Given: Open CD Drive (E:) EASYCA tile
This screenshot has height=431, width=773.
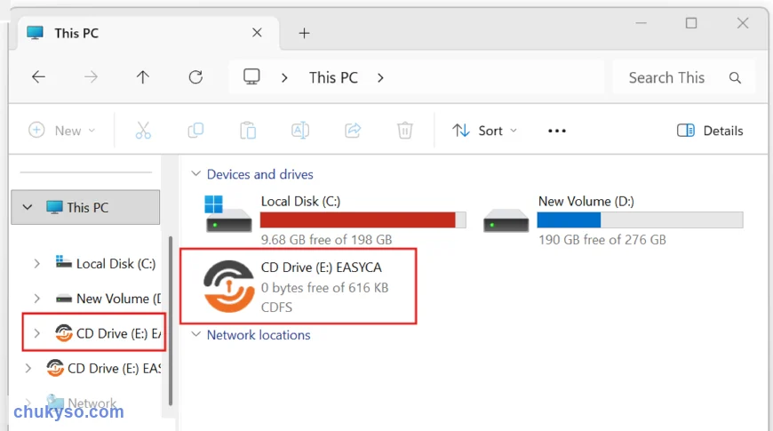Looking at the screenshot, I should (299, 286).
